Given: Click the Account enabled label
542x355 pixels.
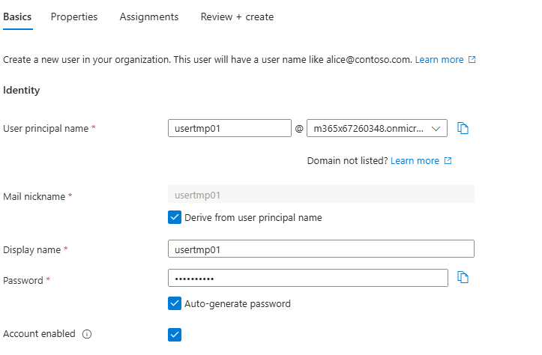Looking at the screenshot, I should [x=39, y=333].
